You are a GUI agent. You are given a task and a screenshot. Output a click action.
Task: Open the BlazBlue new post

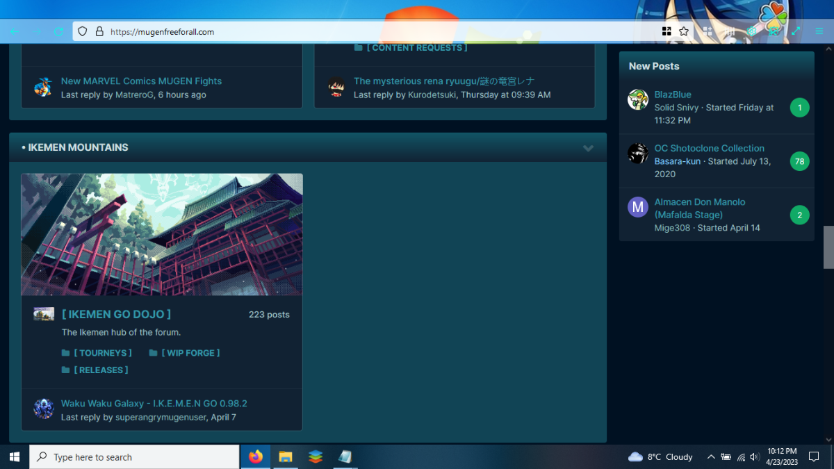[x=673, y=94]
